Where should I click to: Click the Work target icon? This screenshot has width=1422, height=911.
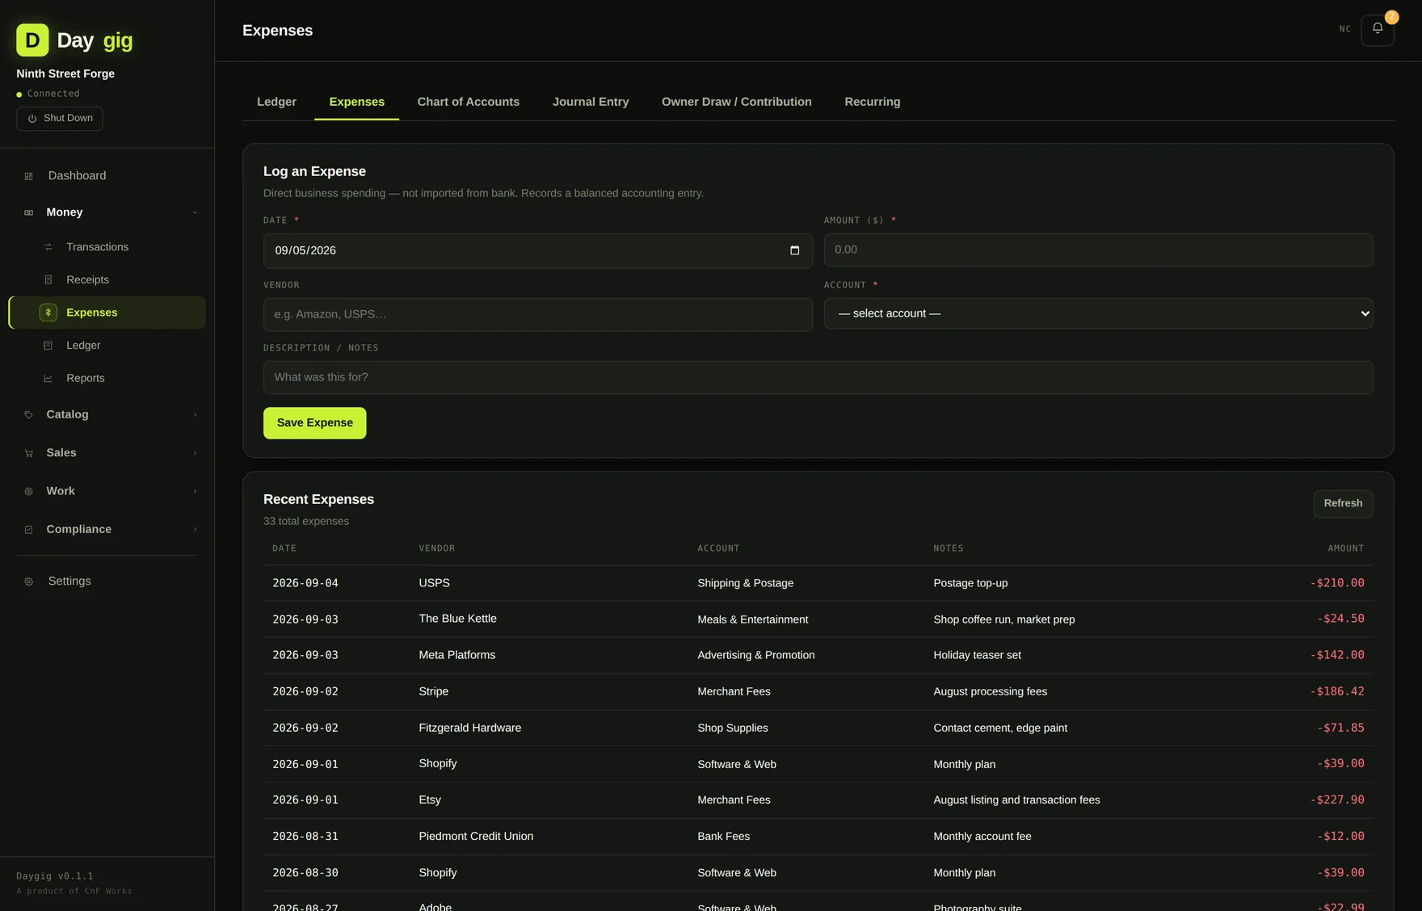click(29, 491)
